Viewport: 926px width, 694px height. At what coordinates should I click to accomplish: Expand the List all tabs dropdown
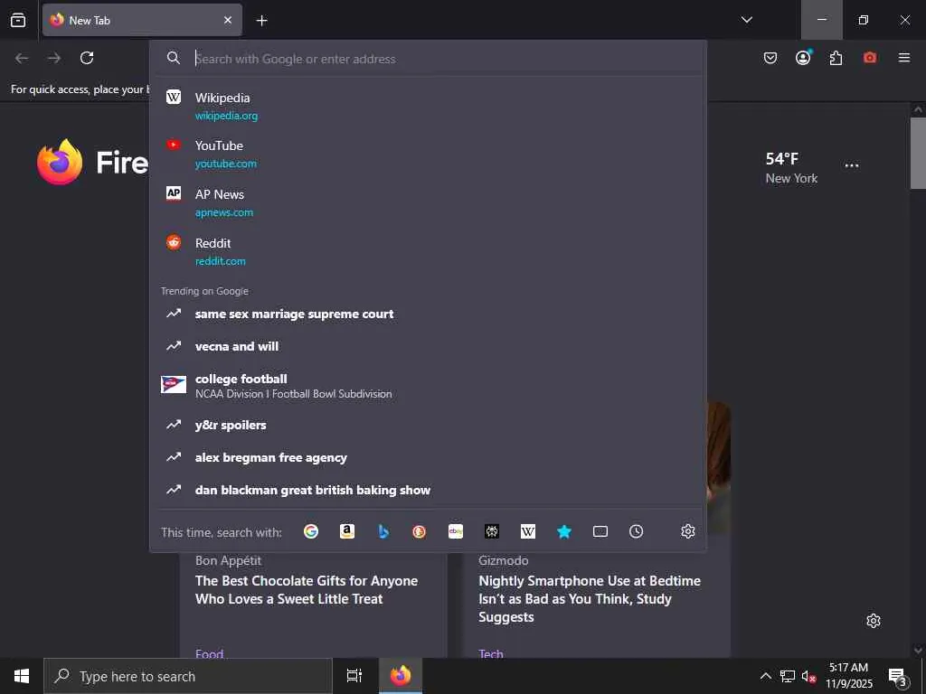746,20
